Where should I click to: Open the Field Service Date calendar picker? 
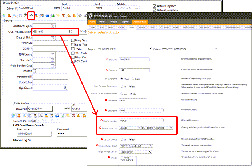[52, 65]
